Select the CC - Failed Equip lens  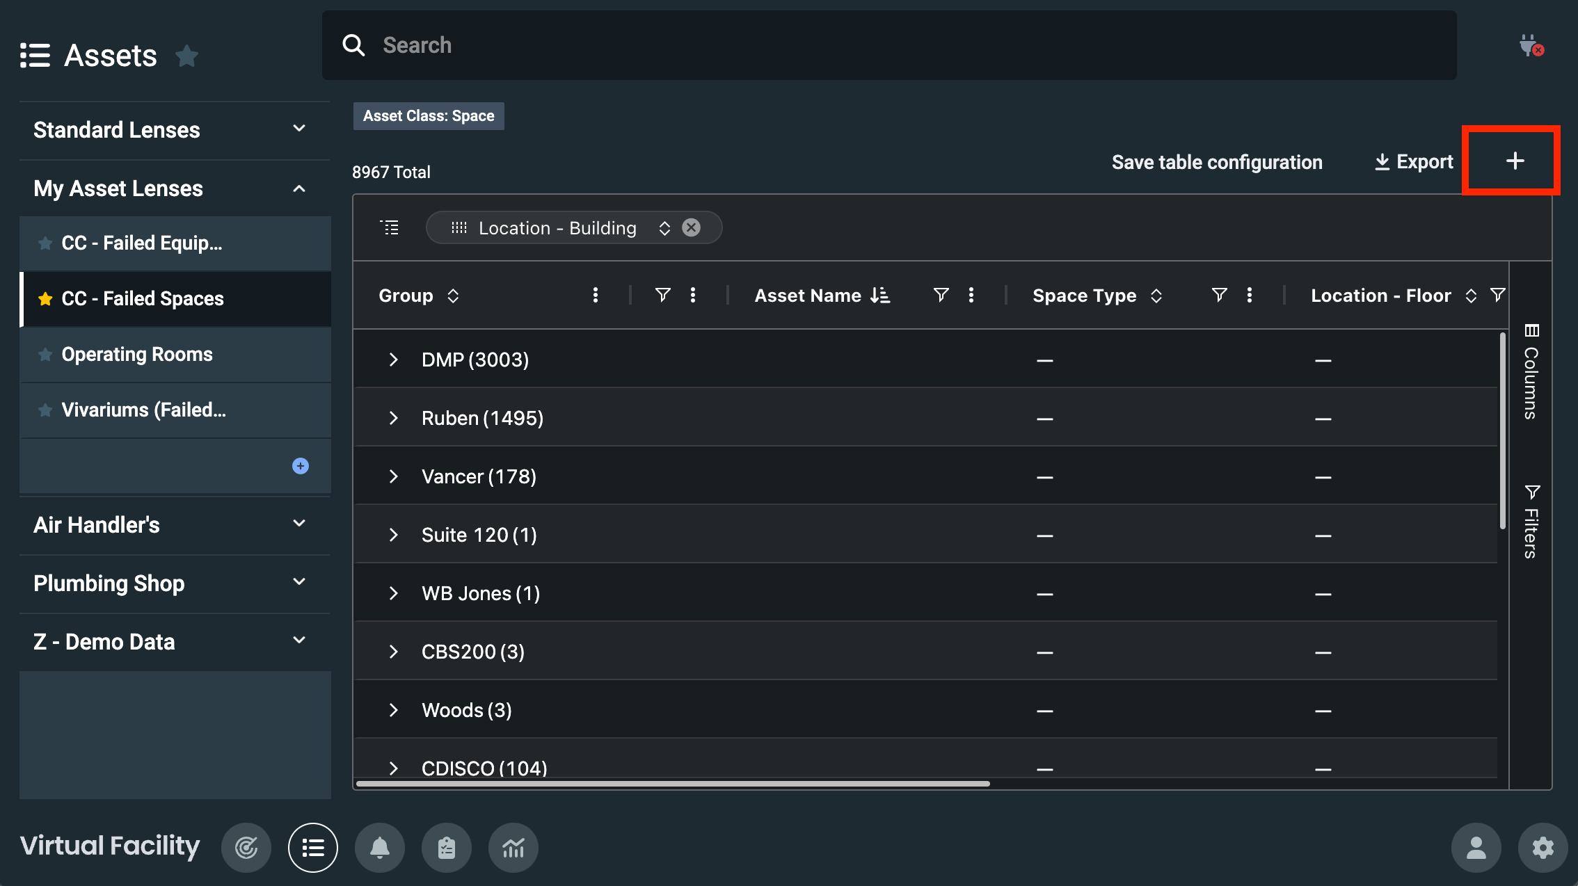pos(142,243)
